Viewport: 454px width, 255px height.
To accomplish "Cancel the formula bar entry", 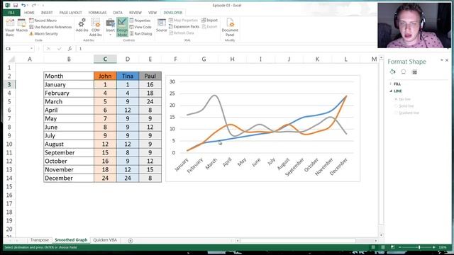I will coord(49,49).
